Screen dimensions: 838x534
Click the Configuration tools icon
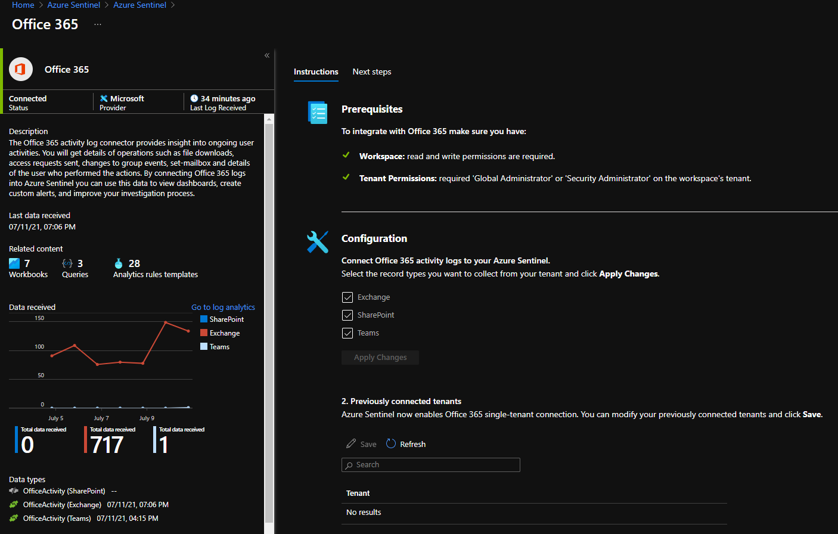(x=317, y=241)
